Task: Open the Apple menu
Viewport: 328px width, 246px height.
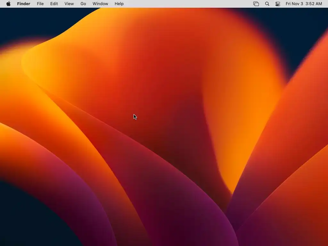Action: [8, 4]
